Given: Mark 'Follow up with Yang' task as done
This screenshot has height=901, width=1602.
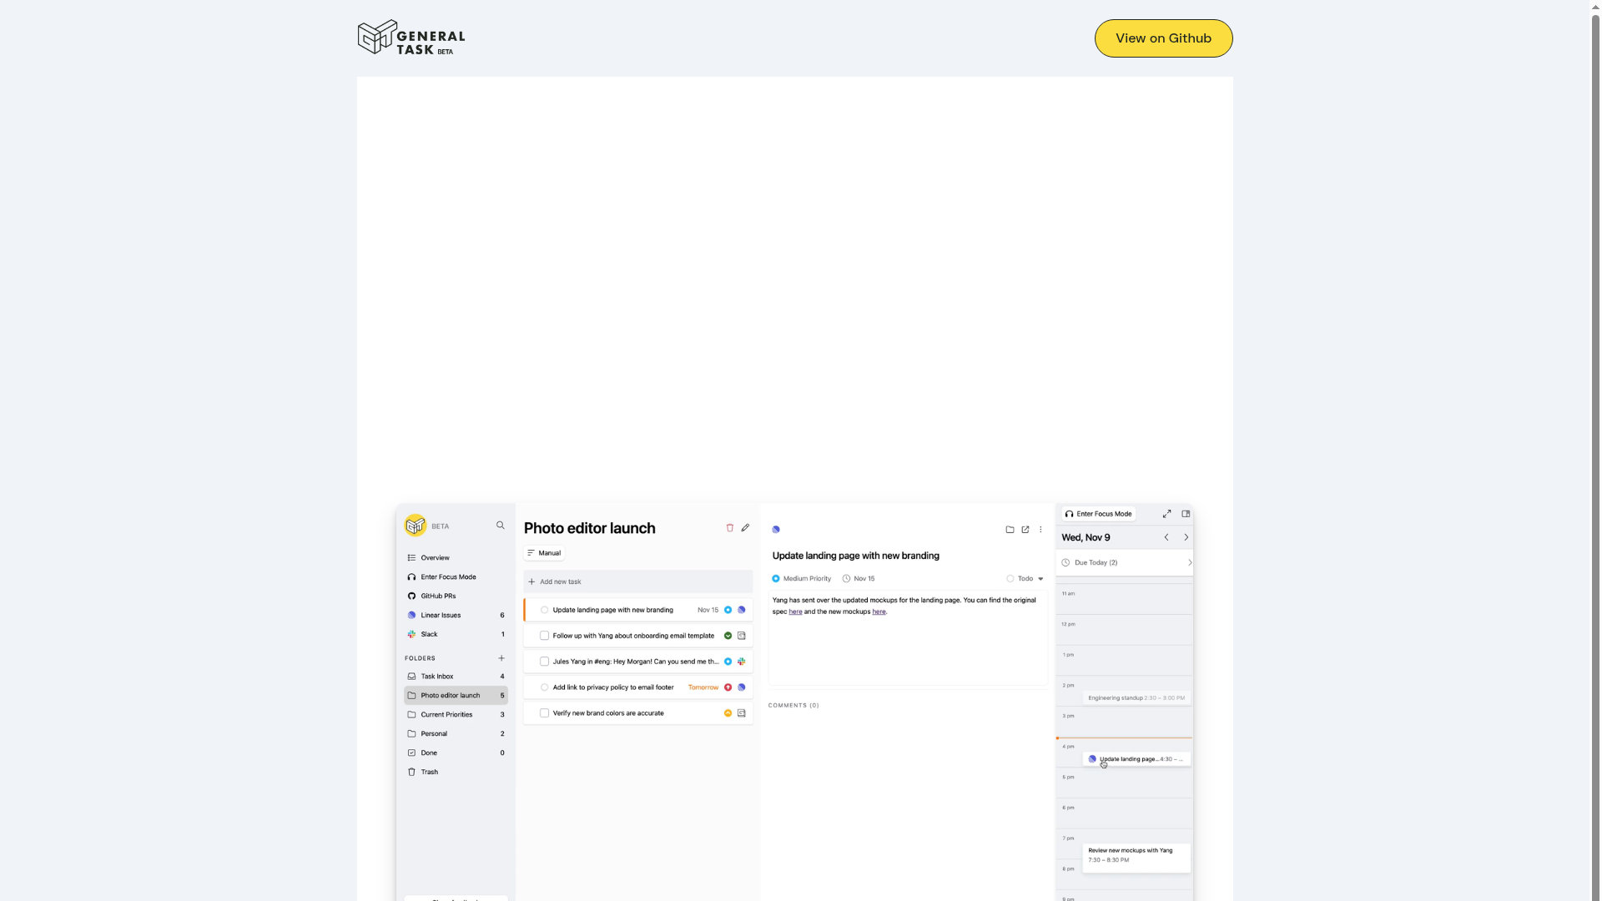Looking at the screenshot, I should tap(544, 636).
